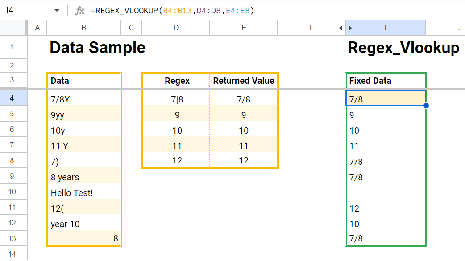Select row 4 header
465x261 pixels.
[x=13, y=99]
